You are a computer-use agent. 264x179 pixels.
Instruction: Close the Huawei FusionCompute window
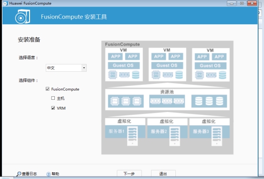click(252, 3)
